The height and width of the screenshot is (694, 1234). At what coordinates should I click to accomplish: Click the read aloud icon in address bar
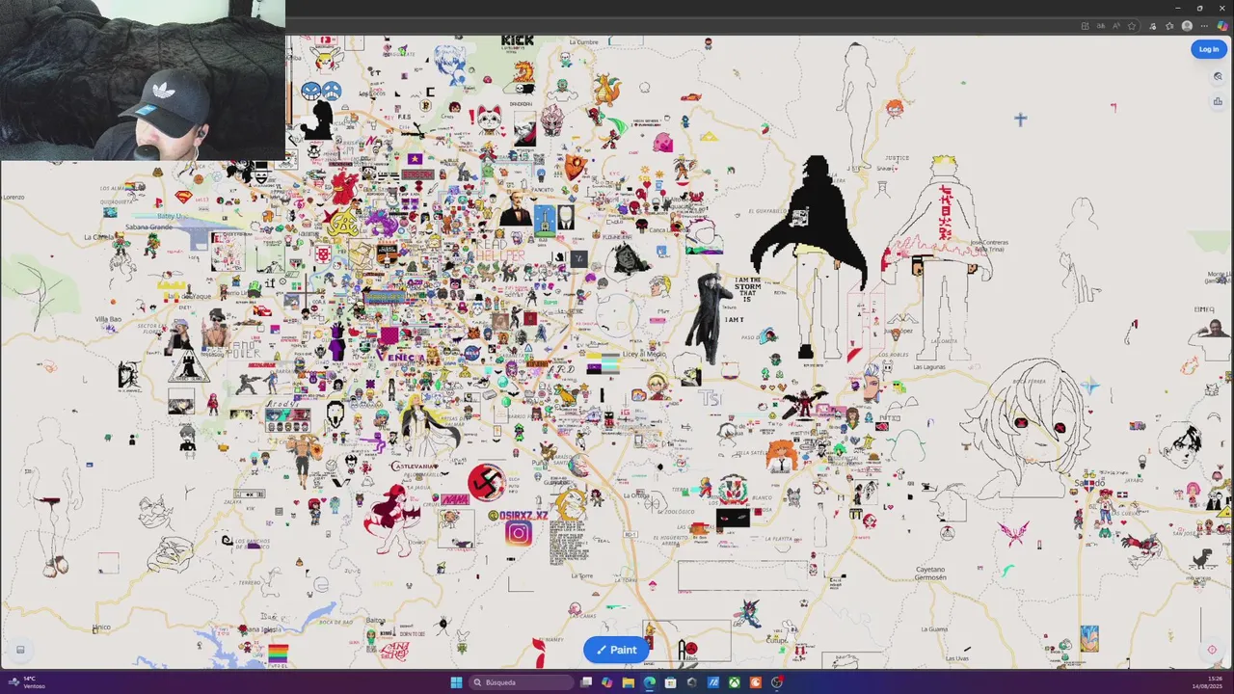(x=1116, y=26)
